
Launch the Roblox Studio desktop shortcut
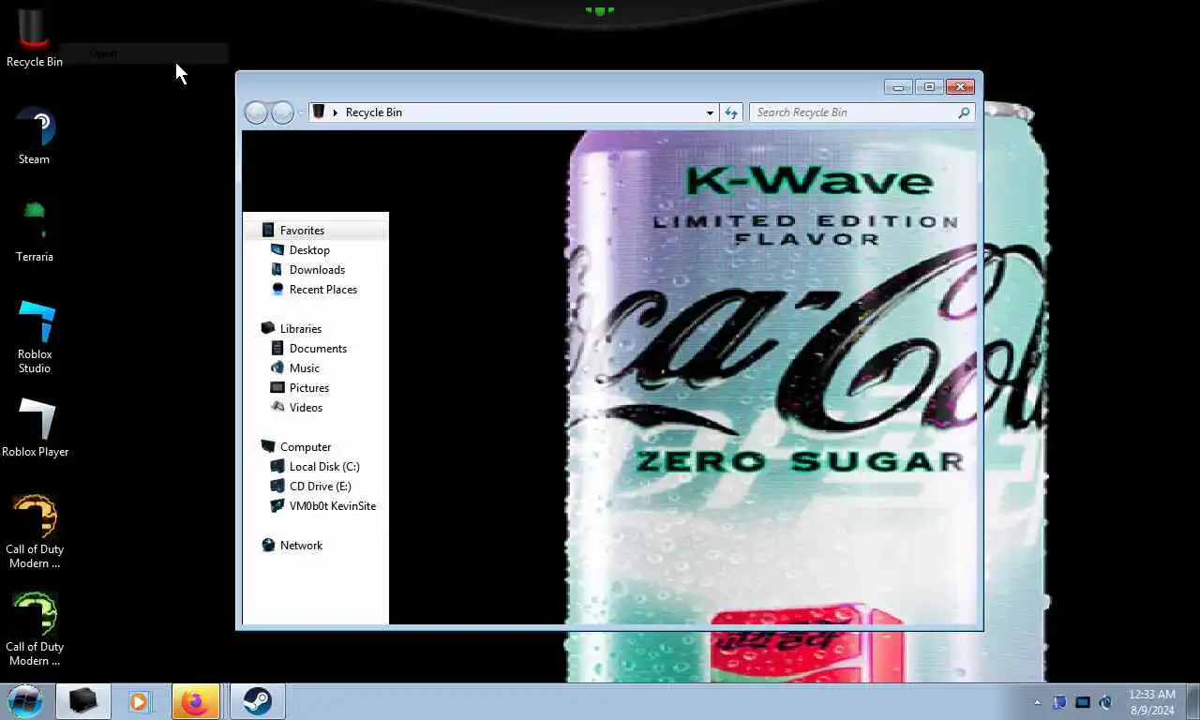(x=35, y=337)
